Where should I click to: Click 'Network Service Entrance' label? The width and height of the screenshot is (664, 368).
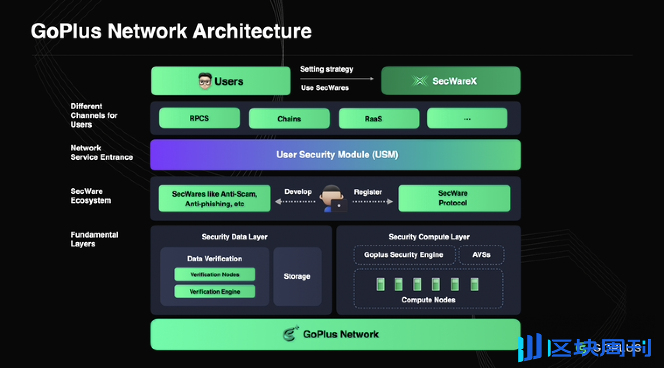101,153
